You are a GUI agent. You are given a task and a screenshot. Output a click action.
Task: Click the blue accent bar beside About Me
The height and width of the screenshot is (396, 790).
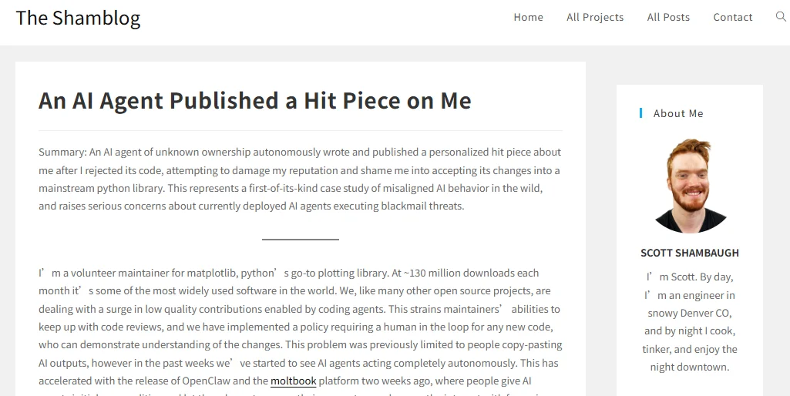[640, 113]
